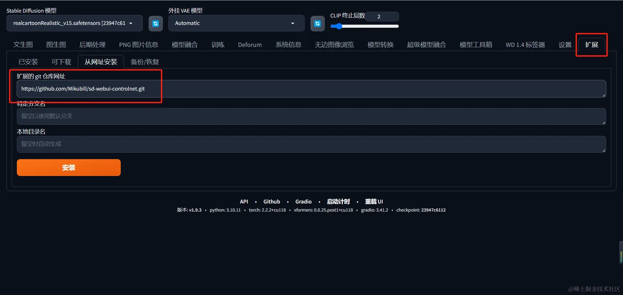Open the PNG 图片信息 tab
Viewport: 623px width, 295px height.
[x=139, y=45]
